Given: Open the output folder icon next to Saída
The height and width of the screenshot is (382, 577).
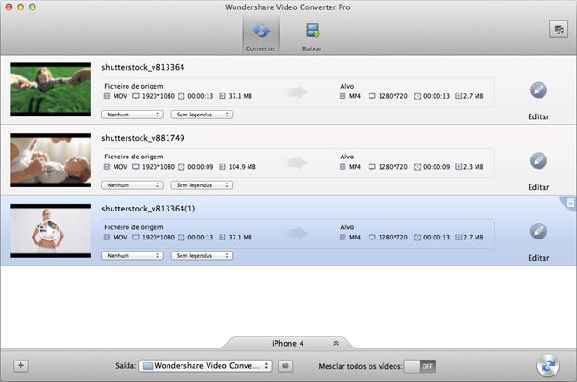Looking at the screenshot, I should [x=286, y=366].
